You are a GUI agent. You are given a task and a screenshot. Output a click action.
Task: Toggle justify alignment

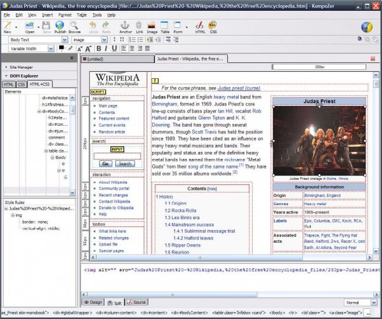tap(148, 49)
